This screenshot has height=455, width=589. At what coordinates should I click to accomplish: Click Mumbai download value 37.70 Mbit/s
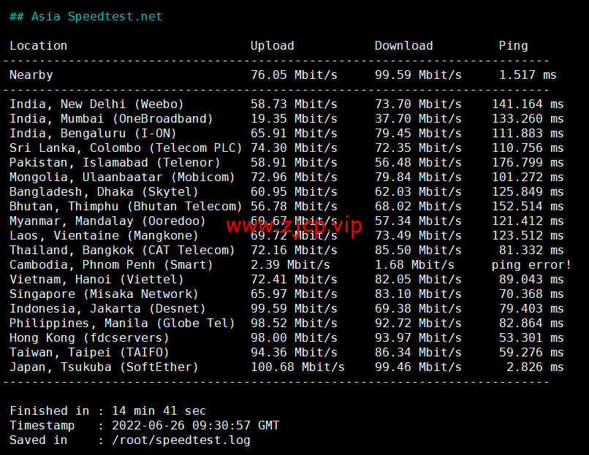(418, 118)
